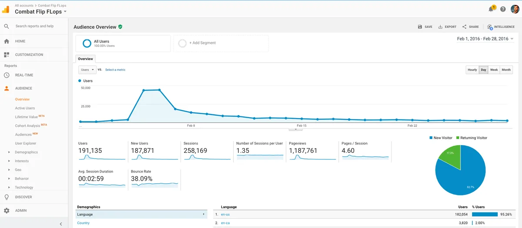This screenshot has width=522, height=228.
Task: Open the Combat Flip FLops account dropdown
Action: [40, 12]
